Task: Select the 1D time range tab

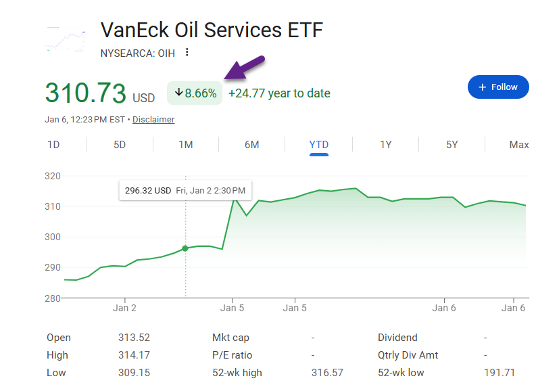Action: 53,145
